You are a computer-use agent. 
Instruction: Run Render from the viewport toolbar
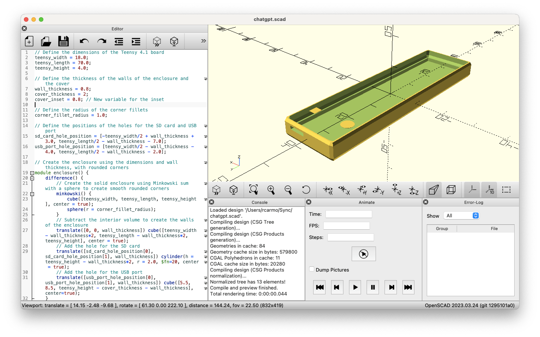[x=234, y=190]
